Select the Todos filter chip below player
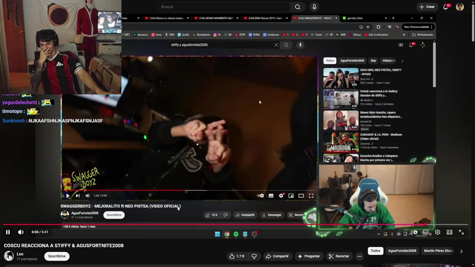Screen dimensions: 475x267 click(376, 251)
